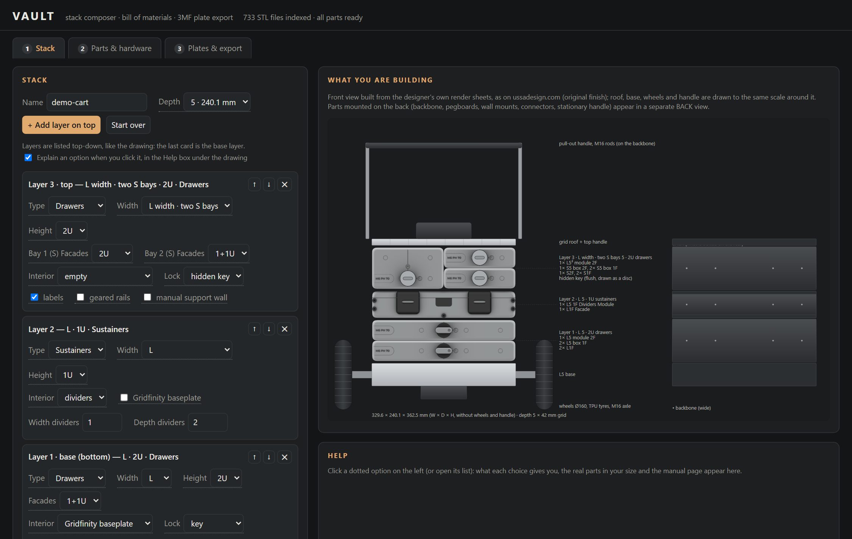This screenshot has width=852, height=539.
Task: Open Layer 2 Height 1U dropdown
Action: pos(72,375)
